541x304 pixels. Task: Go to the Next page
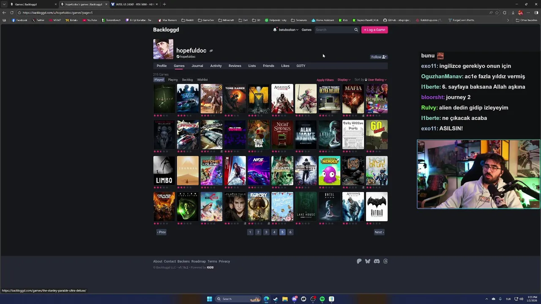click(x=379, y=232)
